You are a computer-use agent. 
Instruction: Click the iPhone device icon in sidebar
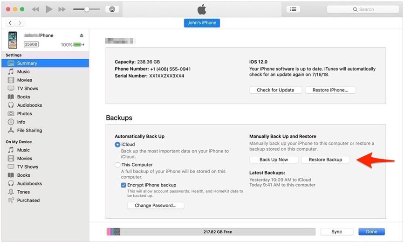pos(13,40)
